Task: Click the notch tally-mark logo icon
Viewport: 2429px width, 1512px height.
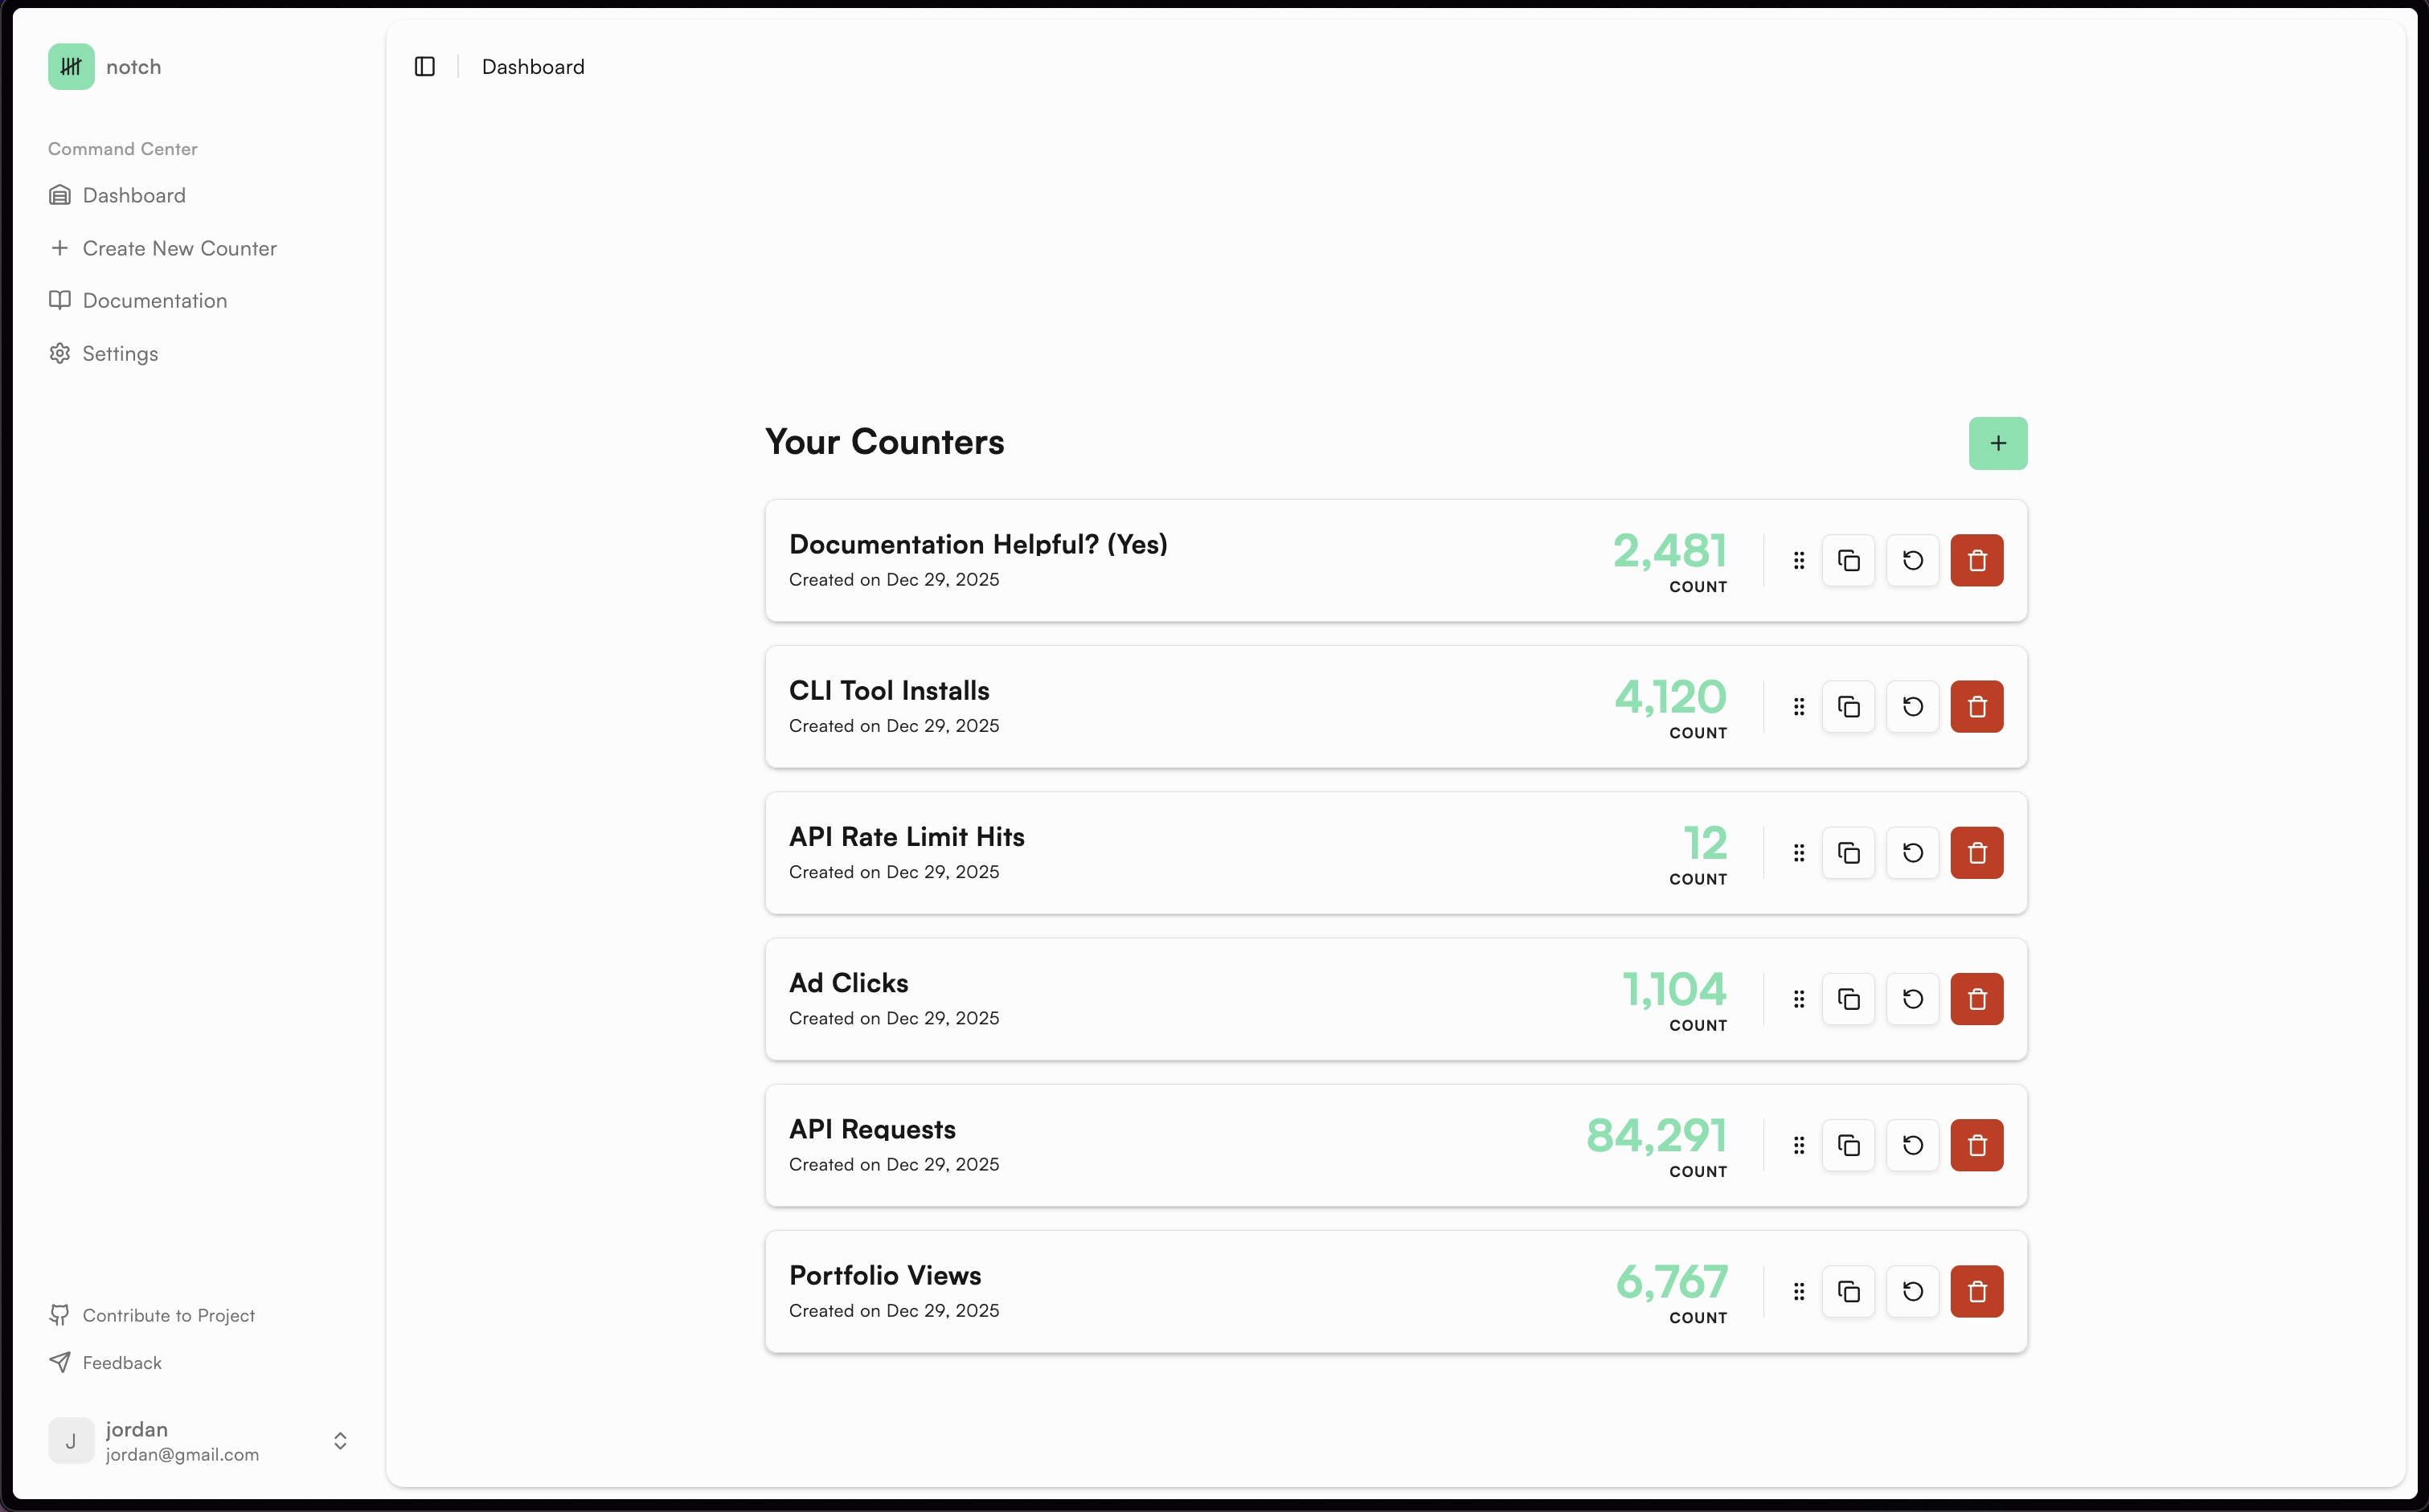Action: click(x=71, y=67)
